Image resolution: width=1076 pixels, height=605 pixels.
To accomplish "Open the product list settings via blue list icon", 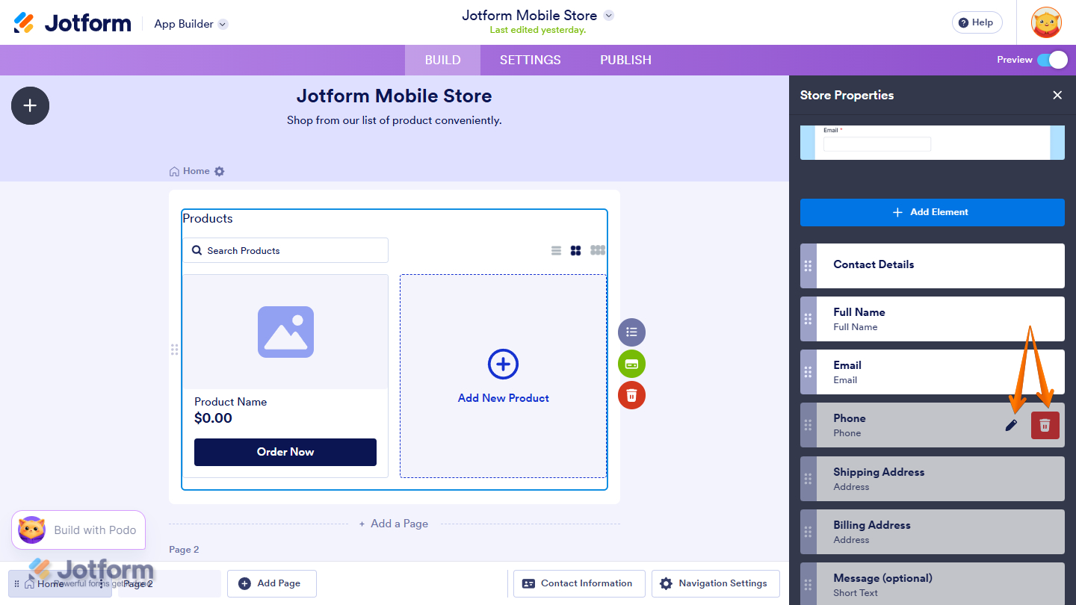I will (x=631, y=332).
